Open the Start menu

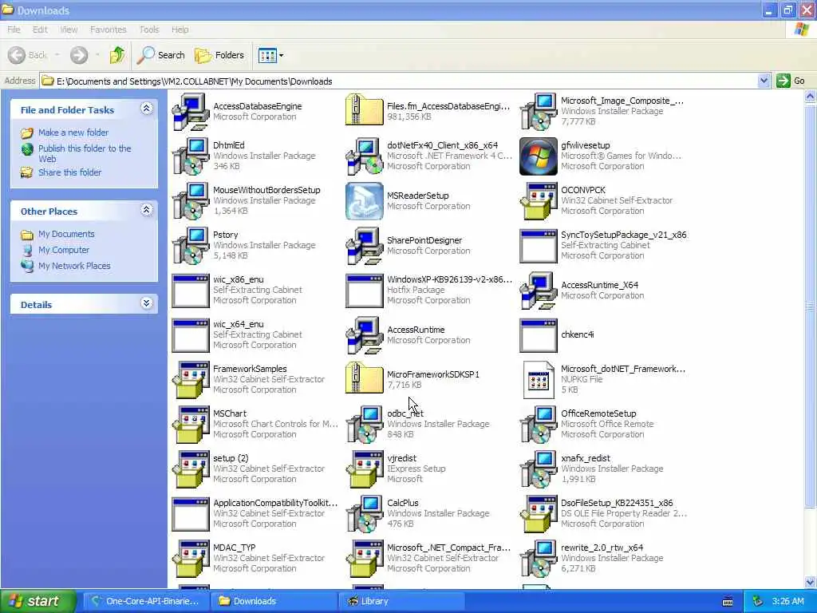pos(38,601)
